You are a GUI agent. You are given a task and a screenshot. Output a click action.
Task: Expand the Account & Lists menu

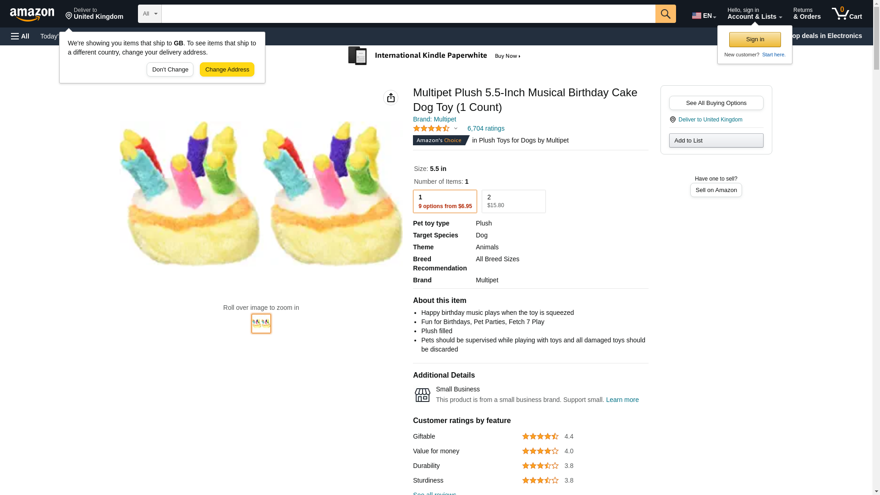tap(754, 14)
